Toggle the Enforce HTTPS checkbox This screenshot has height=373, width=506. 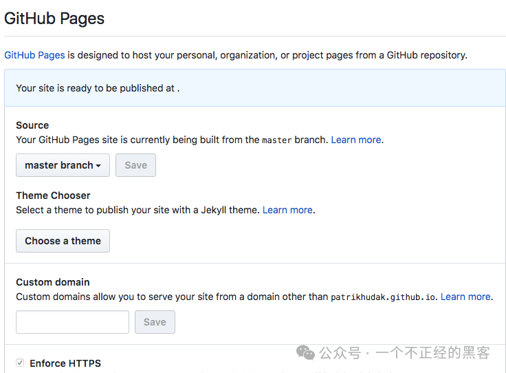coord(20,363)
